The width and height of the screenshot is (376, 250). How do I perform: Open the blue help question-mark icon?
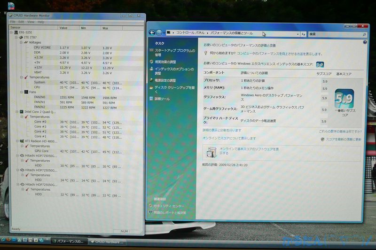click(365, 42)
